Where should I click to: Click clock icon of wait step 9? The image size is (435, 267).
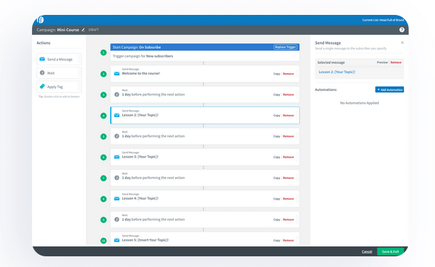click(117, 219)
